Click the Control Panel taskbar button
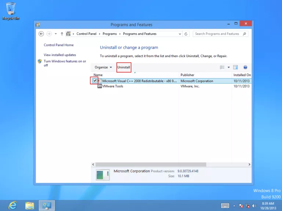The image size is (282, 211). [47, 206]
